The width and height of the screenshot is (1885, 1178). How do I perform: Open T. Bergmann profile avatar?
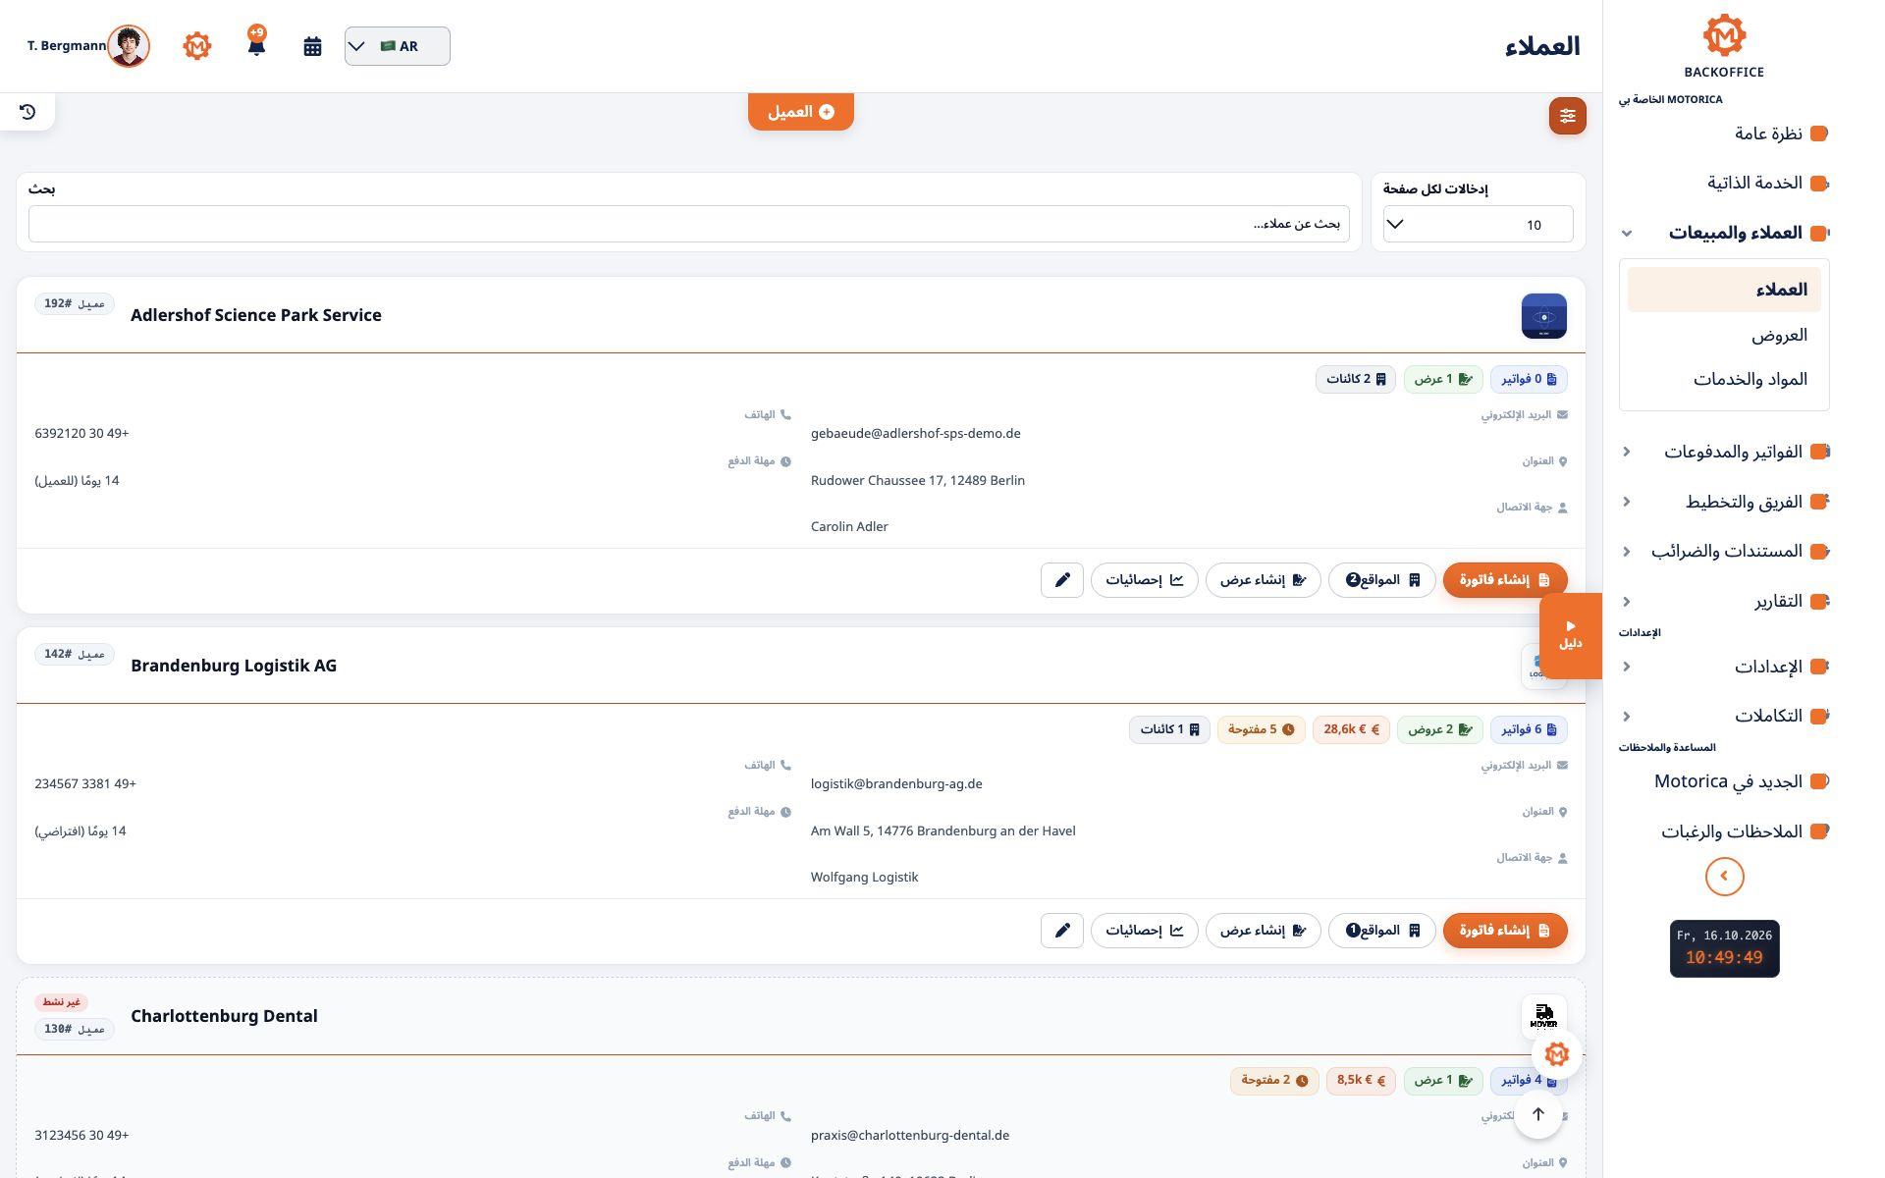click(129, 46)
